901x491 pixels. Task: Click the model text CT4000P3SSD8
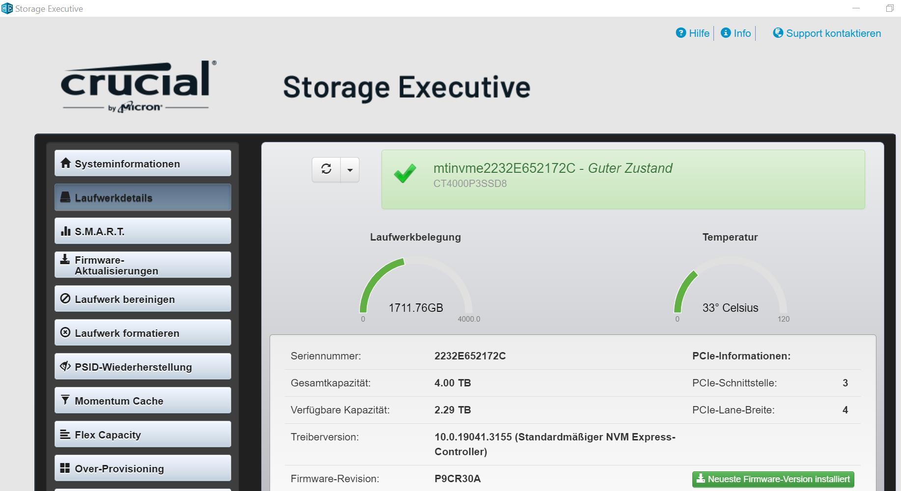pos(470,184)
